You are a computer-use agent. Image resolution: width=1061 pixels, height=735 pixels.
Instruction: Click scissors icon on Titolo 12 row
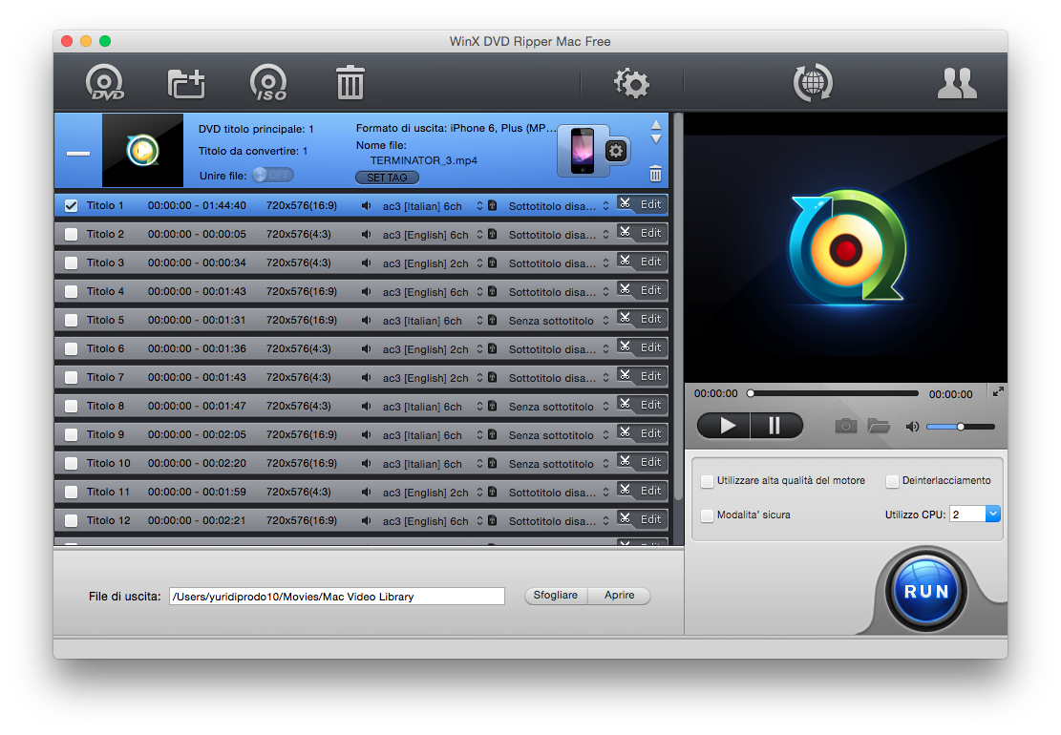click(626, 518)
